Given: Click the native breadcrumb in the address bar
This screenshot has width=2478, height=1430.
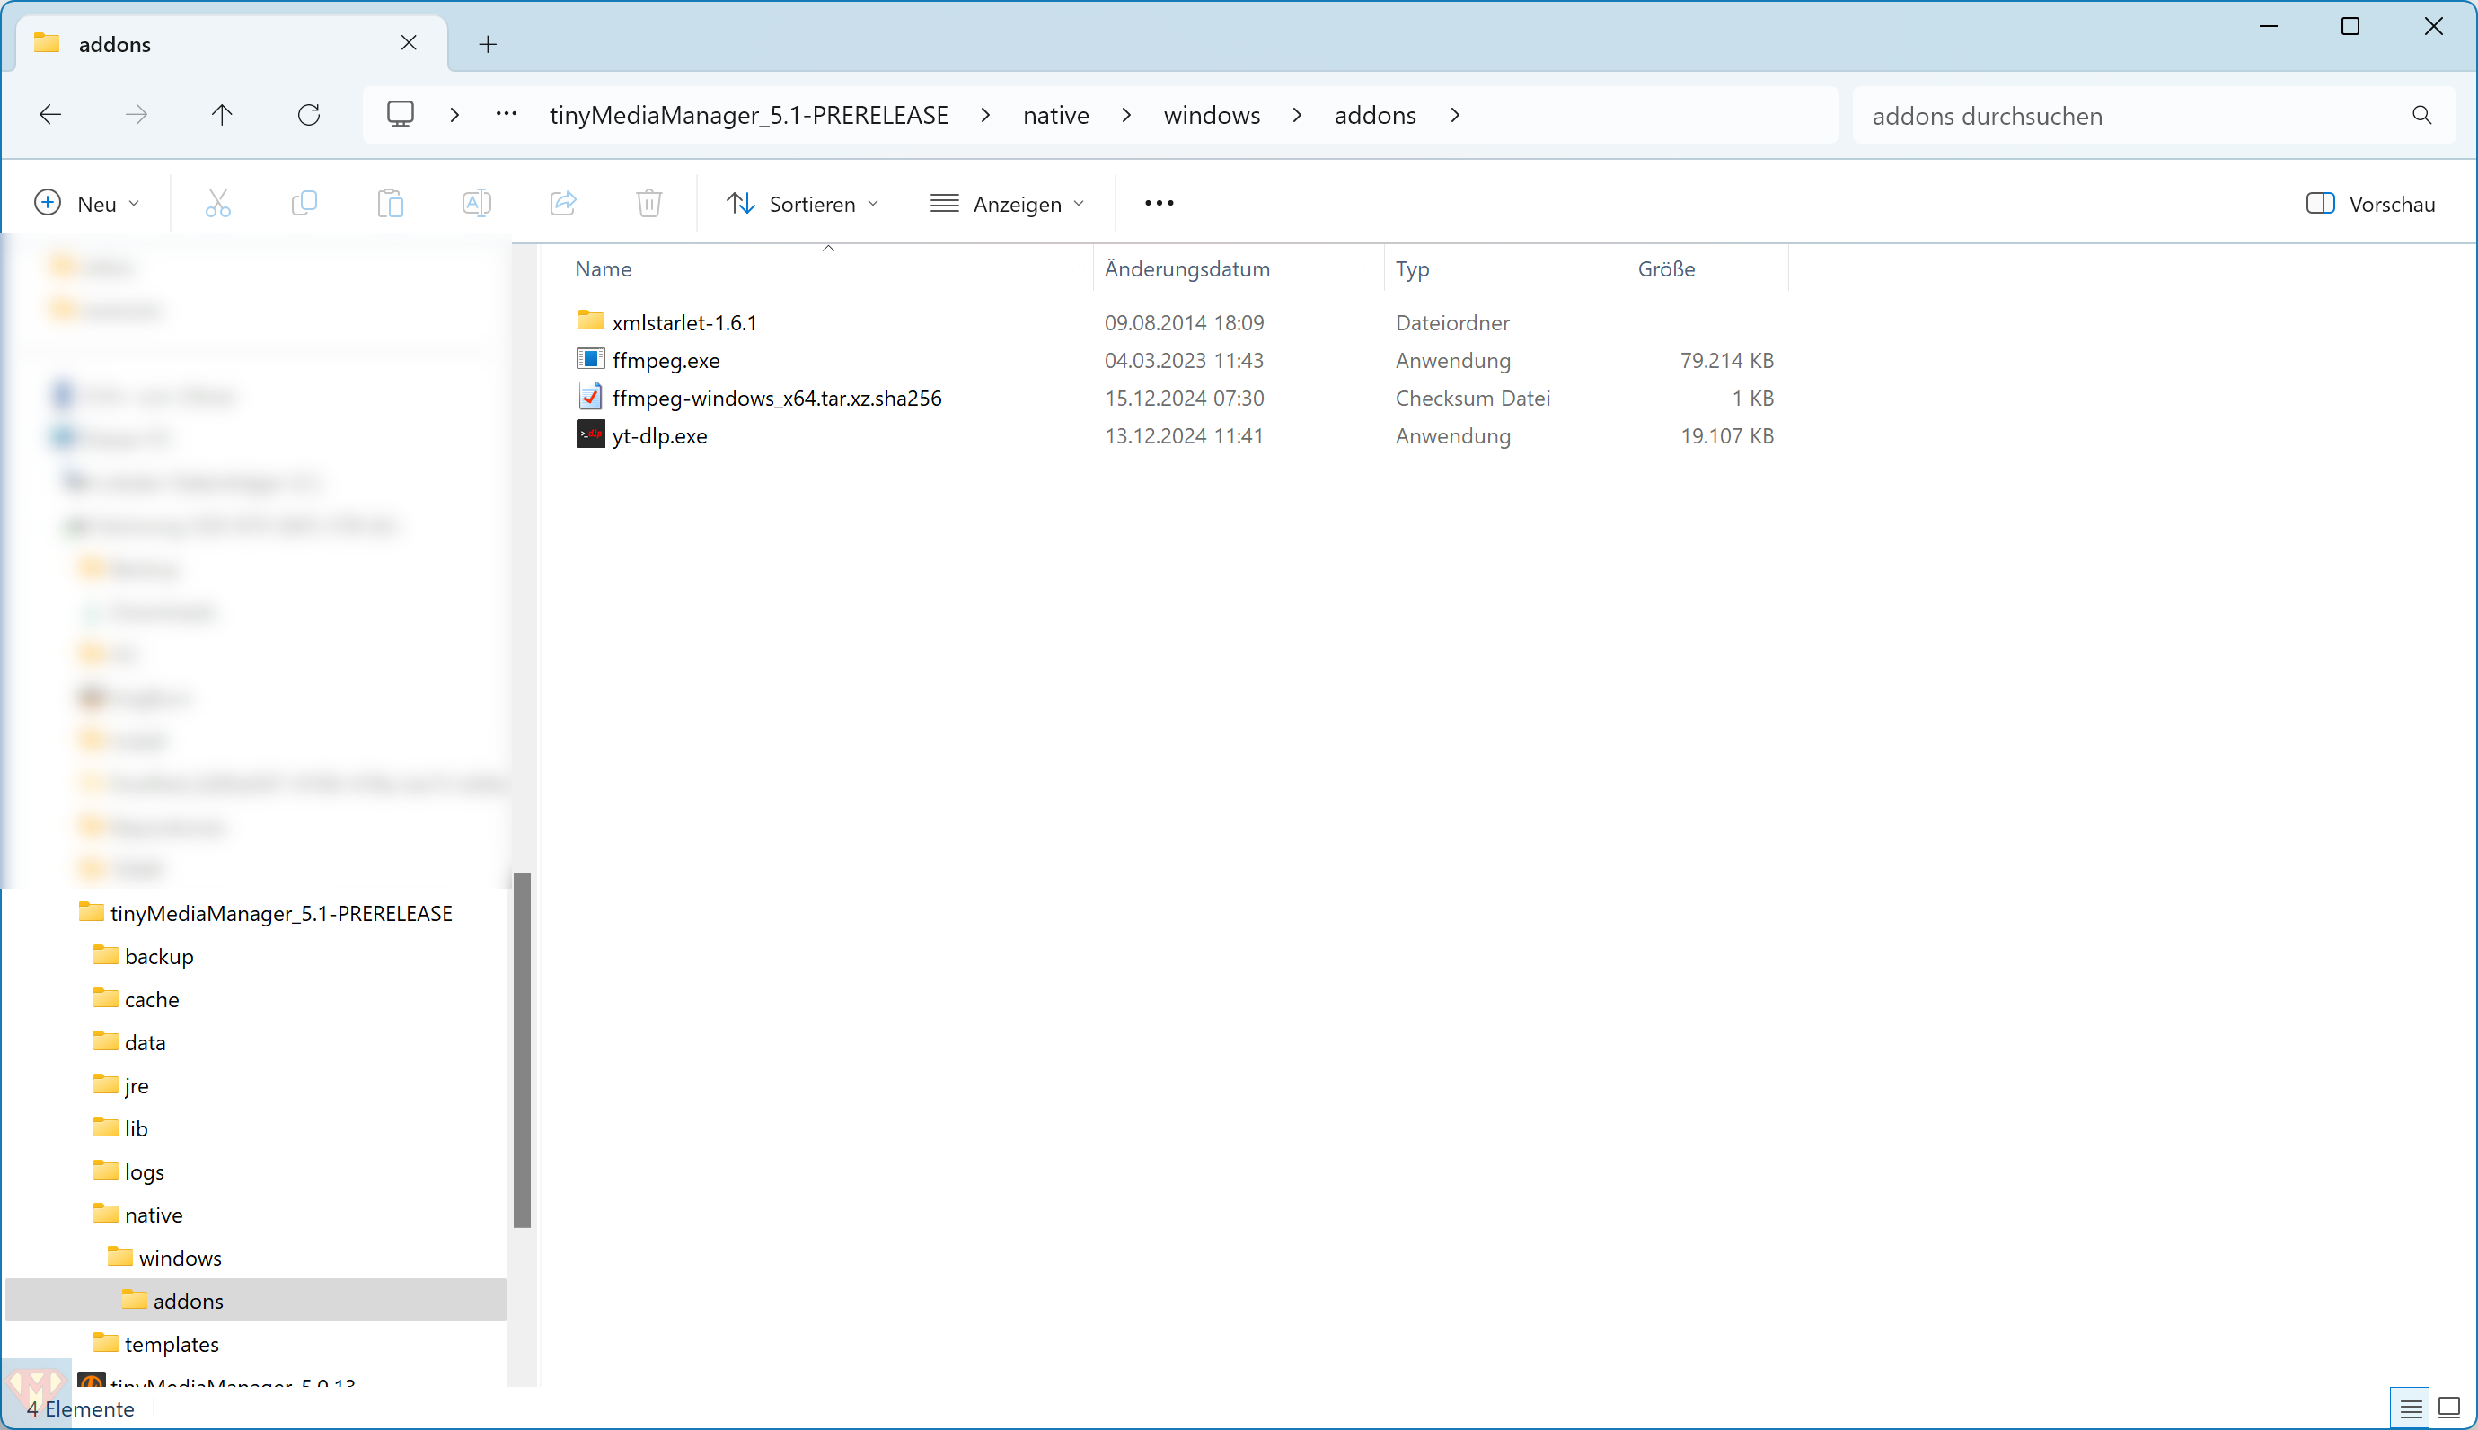Looking at the screenshot, I should point(1055,115).
